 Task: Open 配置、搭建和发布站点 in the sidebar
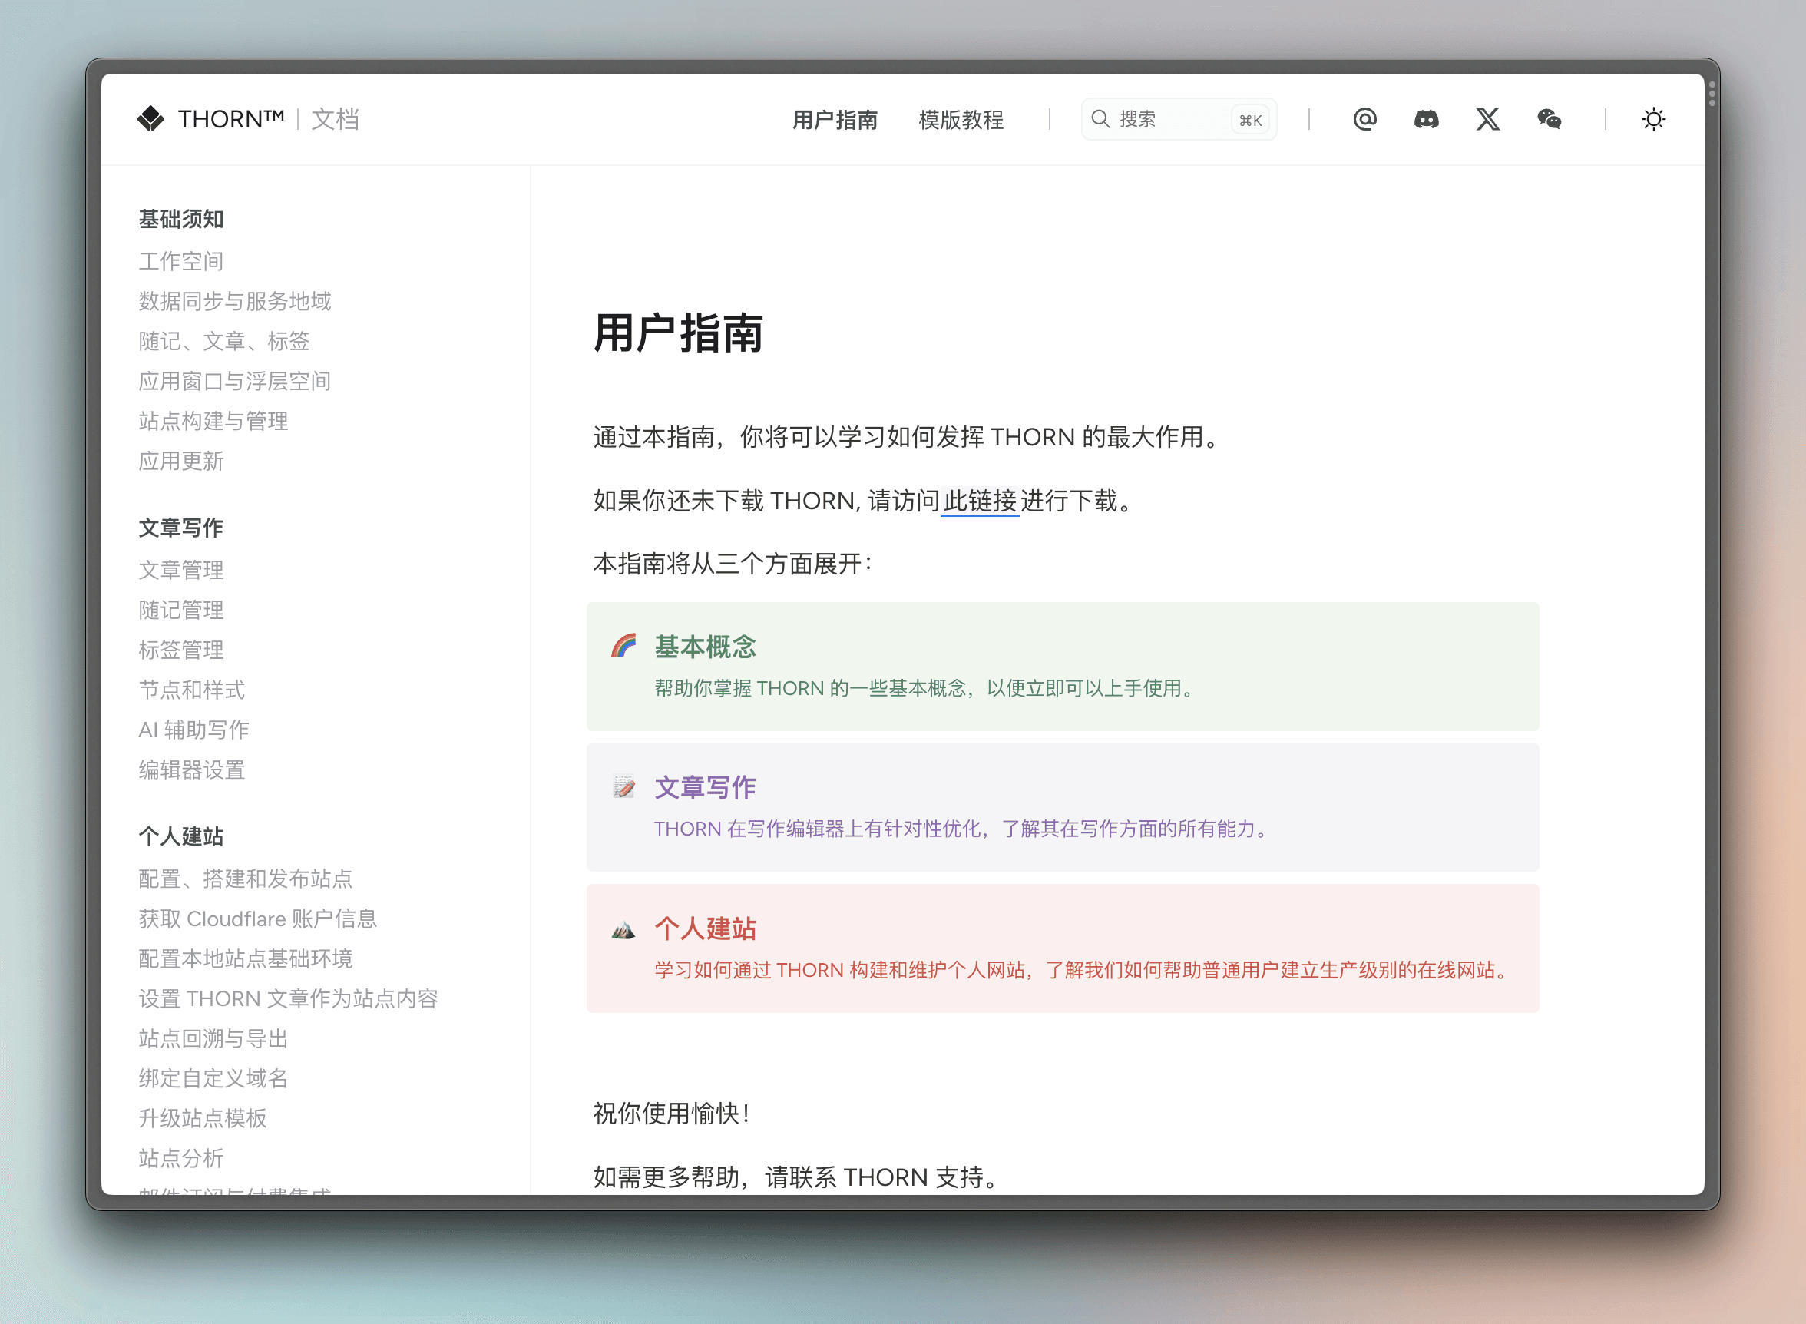click(x=245, y=879)
